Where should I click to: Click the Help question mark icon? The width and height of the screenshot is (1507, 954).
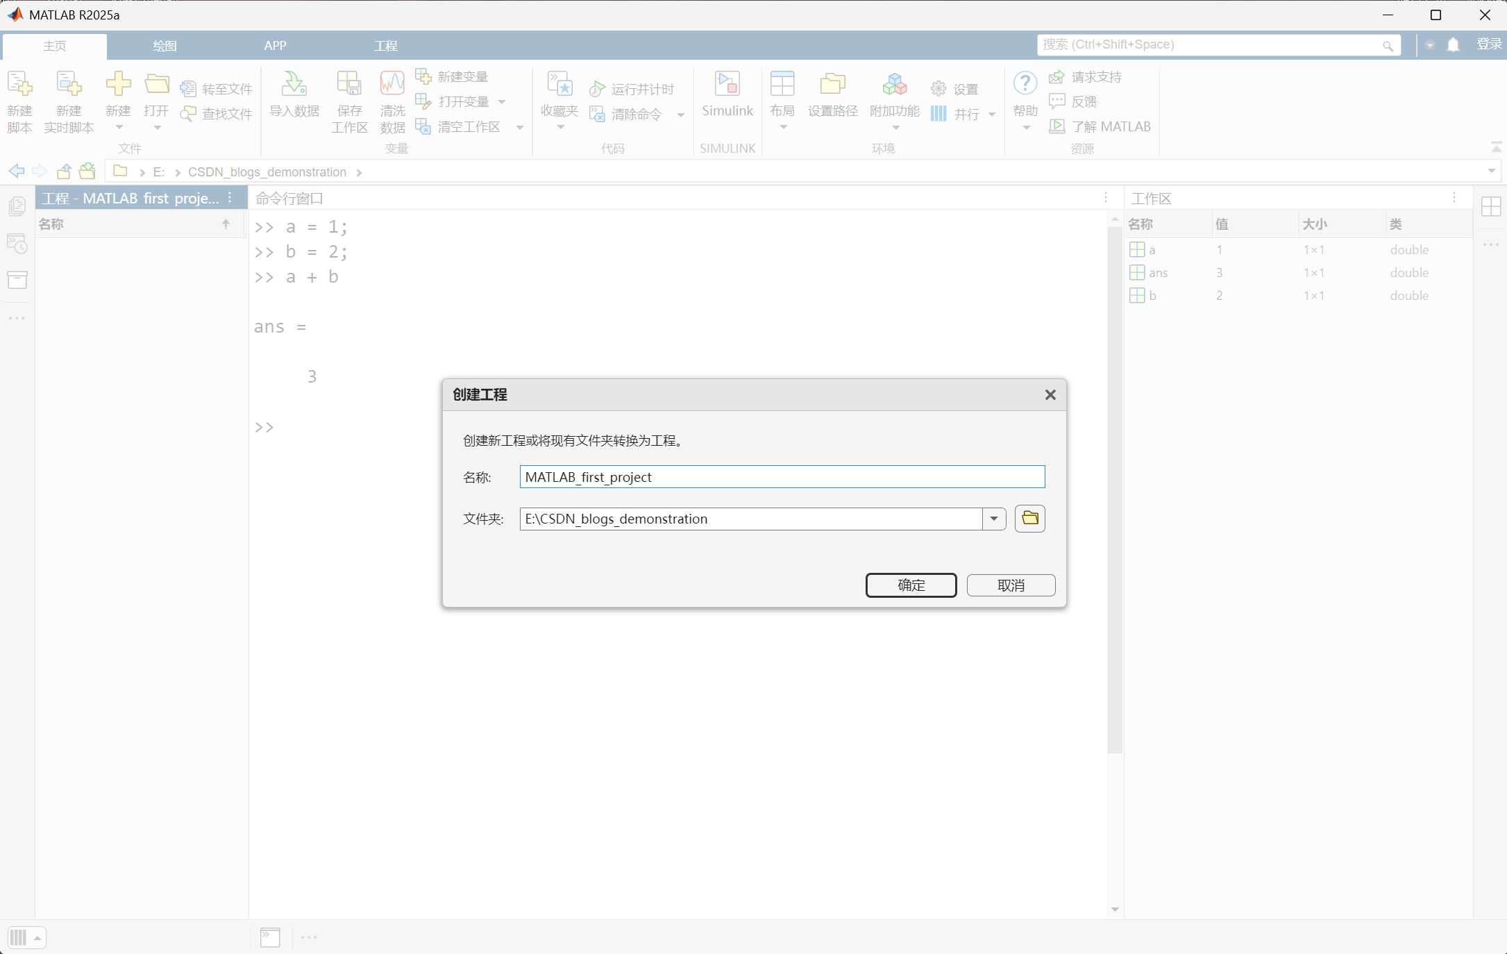(1025, 83)
